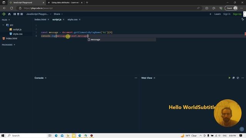Open the Guest profile button
Screen dimensions: 246x138
231,8
